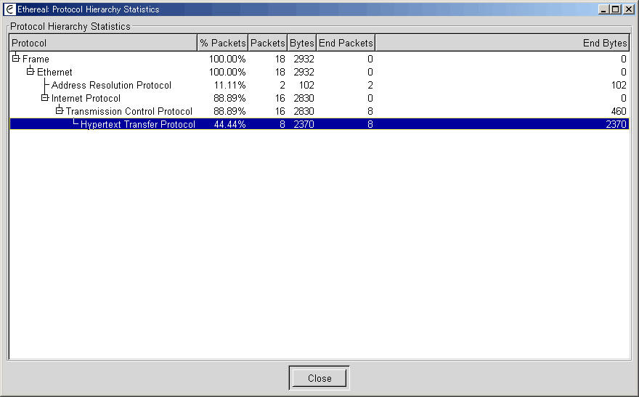
Task: Click the Close button
Action: (x=319, y=378)
